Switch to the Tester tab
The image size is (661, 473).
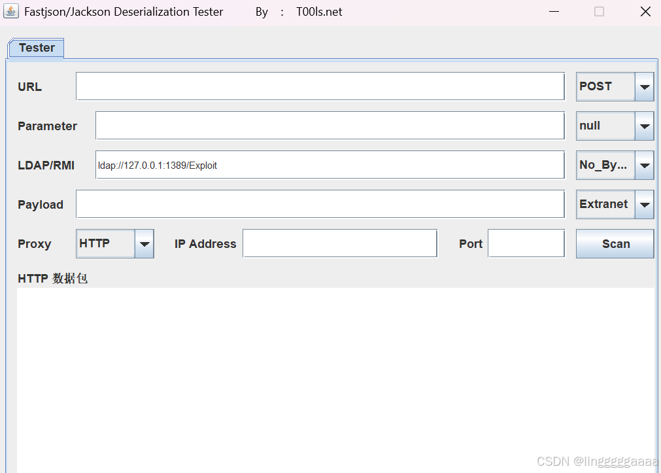[x=36, y=48]
